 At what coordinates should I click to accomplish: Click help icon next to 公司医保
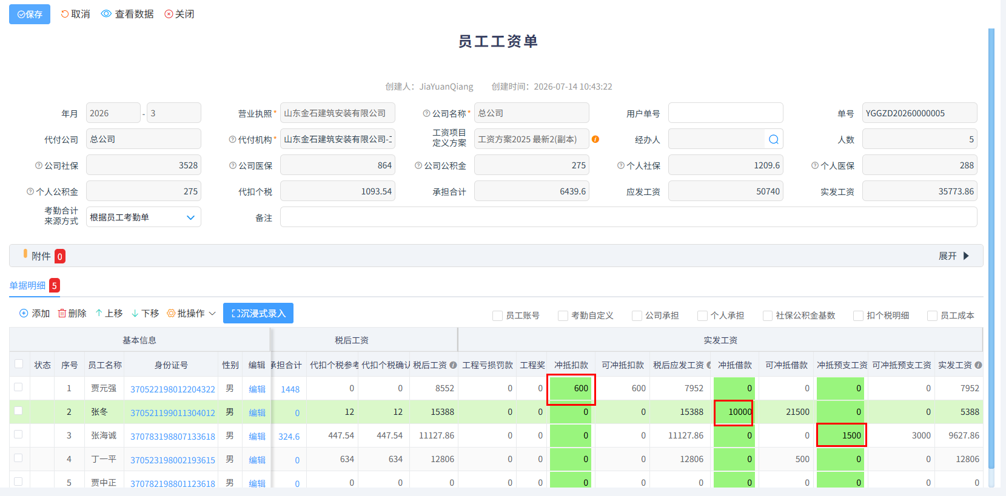pyautogui.click(x=233, y=165)
